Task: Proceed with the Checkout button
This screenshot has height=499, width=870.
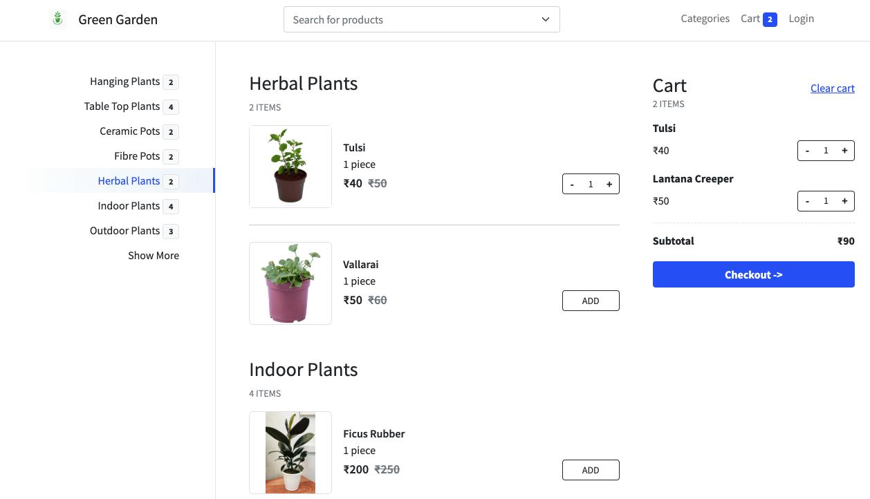Action: 753,274
